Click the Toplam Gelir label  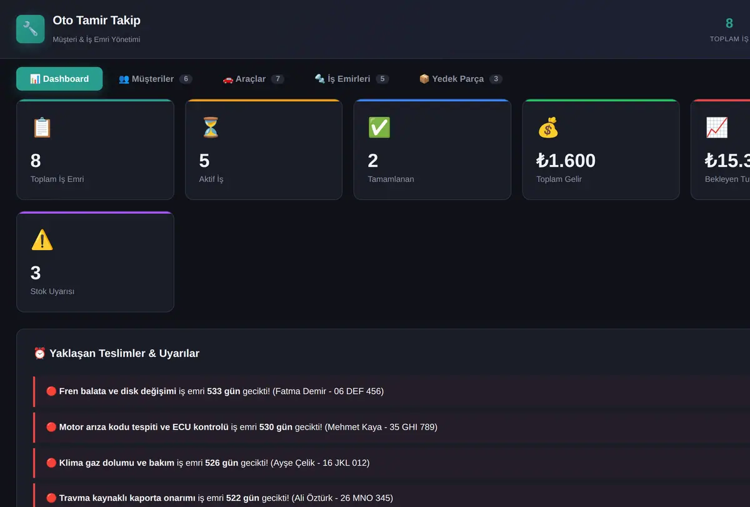click(x=559, y=179)
